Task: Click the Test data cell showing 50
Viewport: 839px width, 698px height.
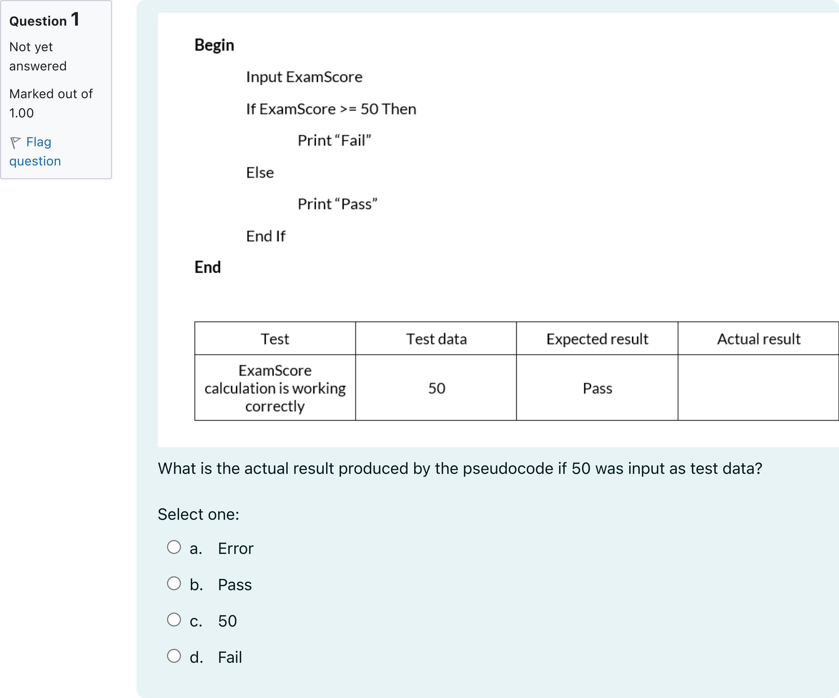Action: [x=436, y=388]
